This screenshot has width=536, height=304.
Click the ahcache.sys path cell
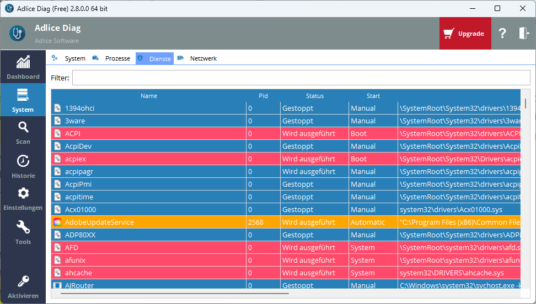tap(459, 273)
